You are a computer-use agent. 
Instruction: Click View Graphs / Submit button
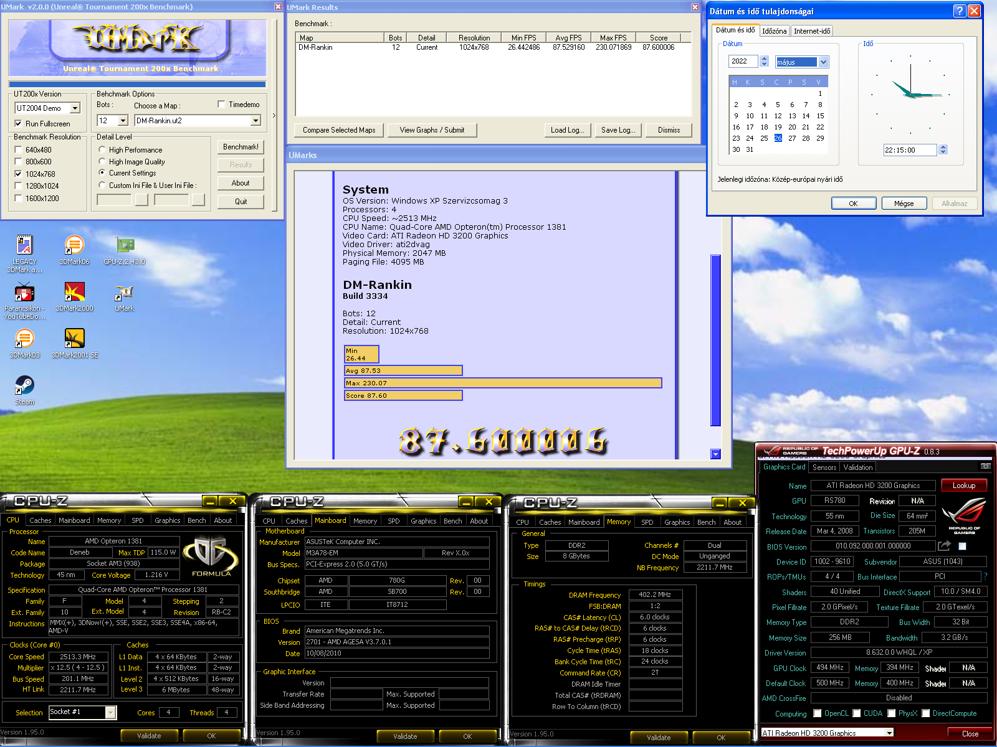pyautogui.click(x=432, y=130)
